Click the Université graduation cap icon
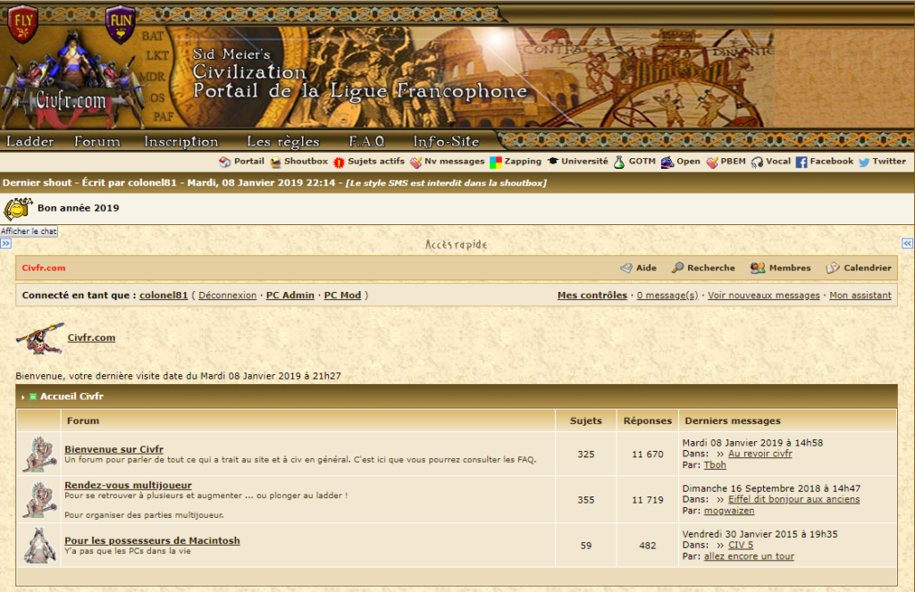Screen dimensions: 915x592 tap(552, 162)
